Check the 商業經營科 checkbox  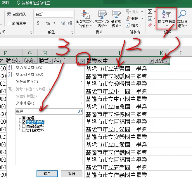tap(24, 126)
